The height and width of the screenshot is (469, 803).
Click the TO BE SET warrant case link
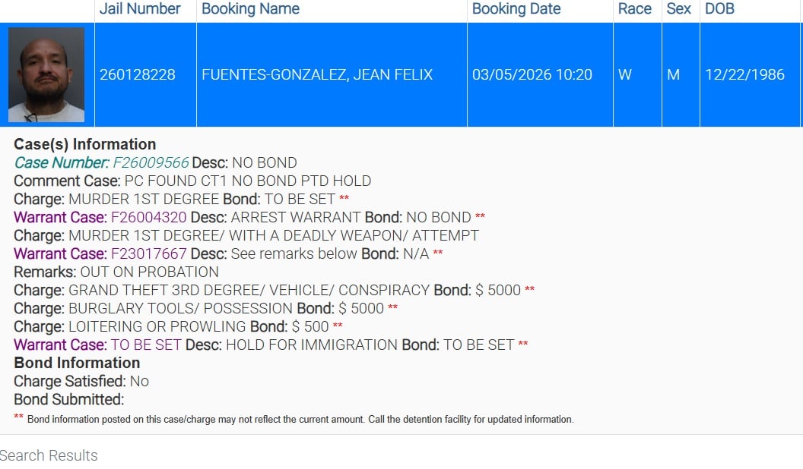[146, 345]
